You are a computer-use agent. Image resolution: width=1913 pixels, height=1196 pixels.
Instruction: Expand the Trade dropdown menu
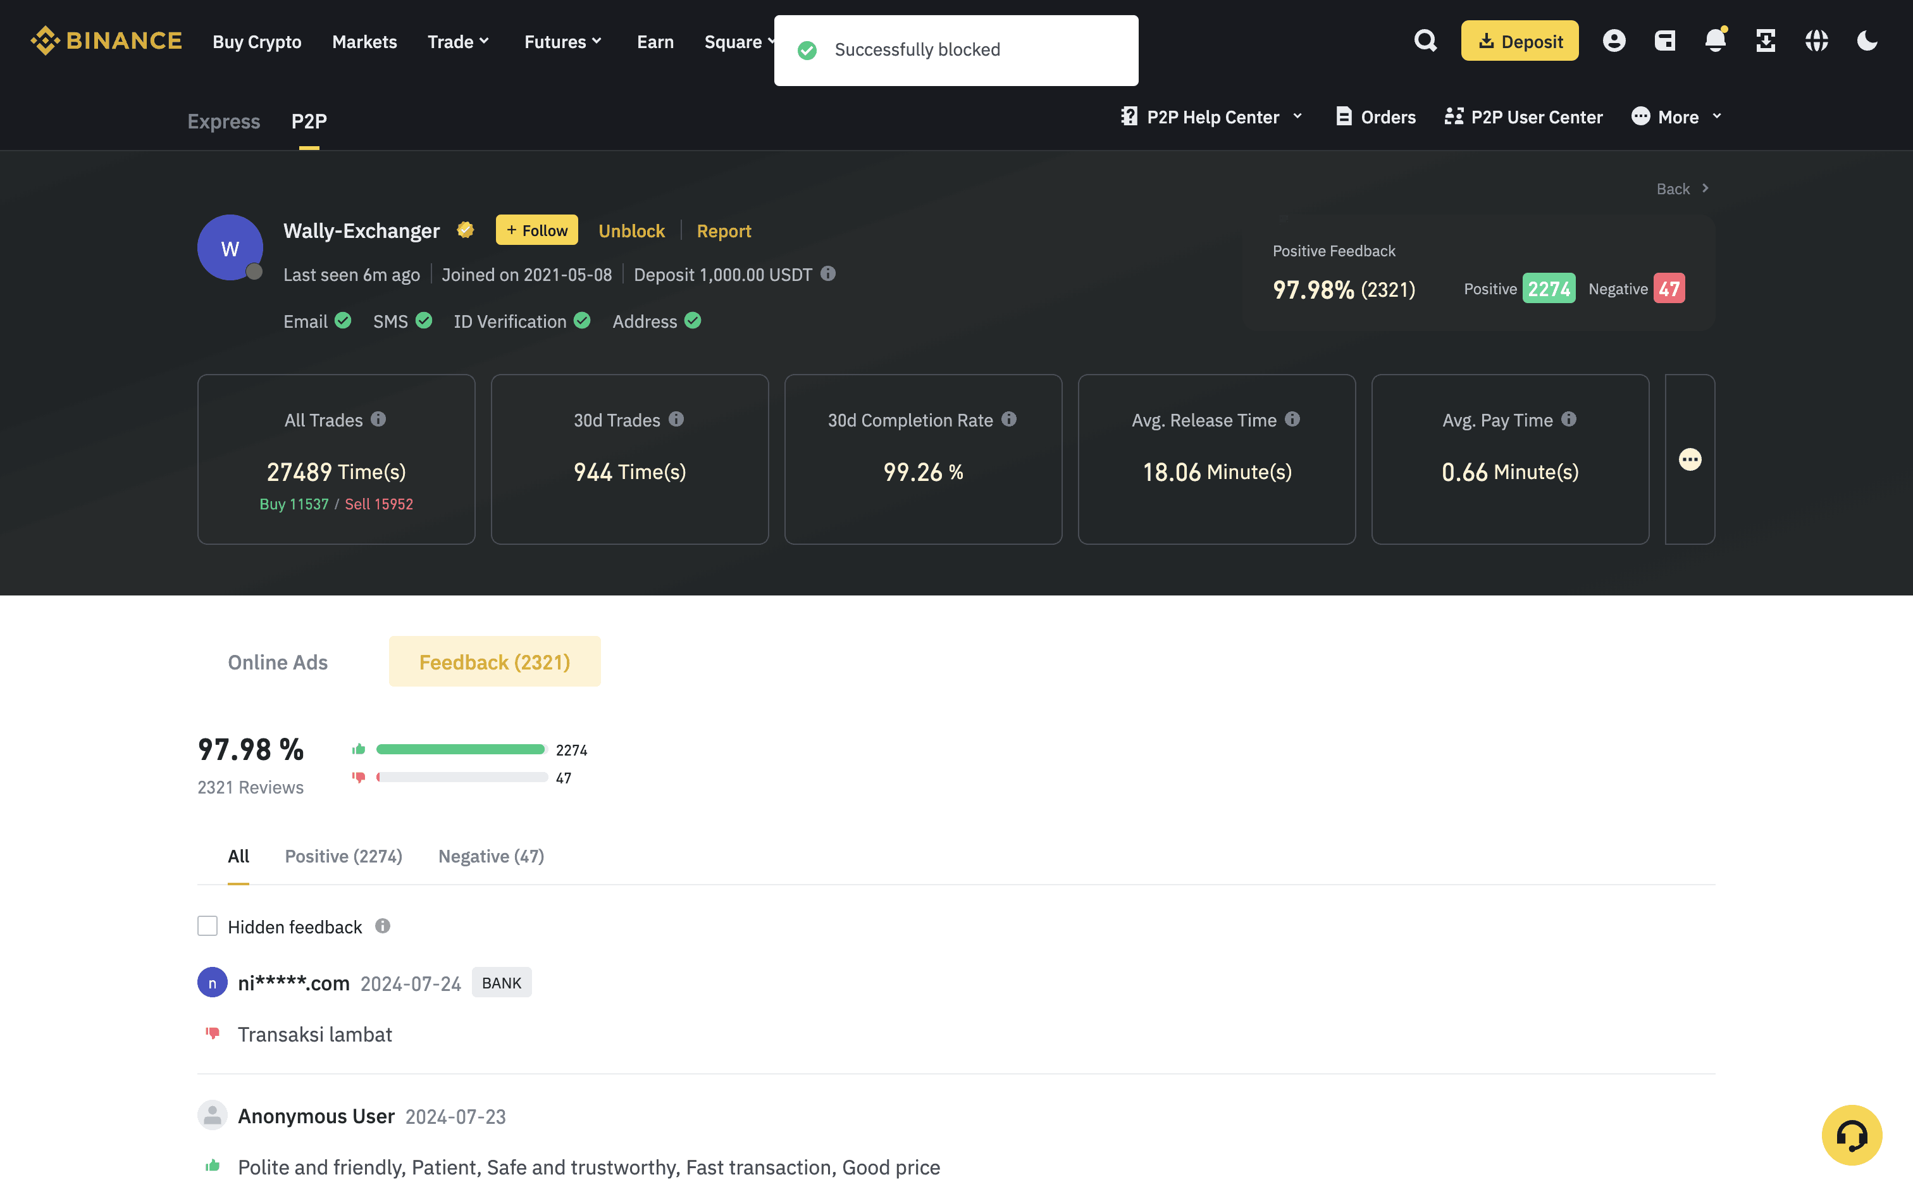[459, 42]
